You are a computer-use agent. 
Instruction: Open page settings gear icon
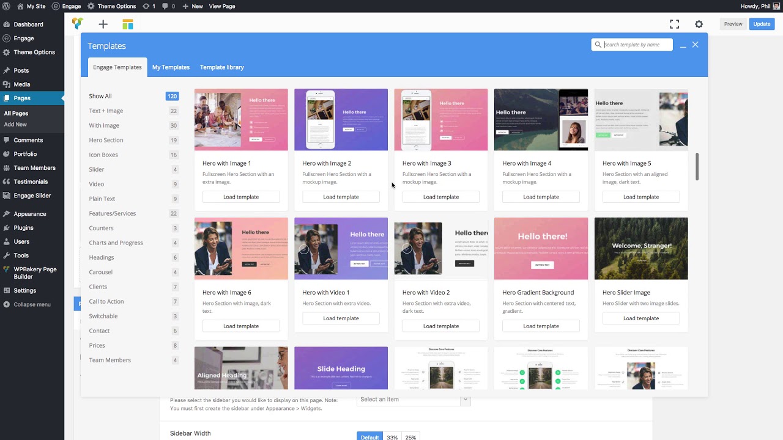click(699, 24)
